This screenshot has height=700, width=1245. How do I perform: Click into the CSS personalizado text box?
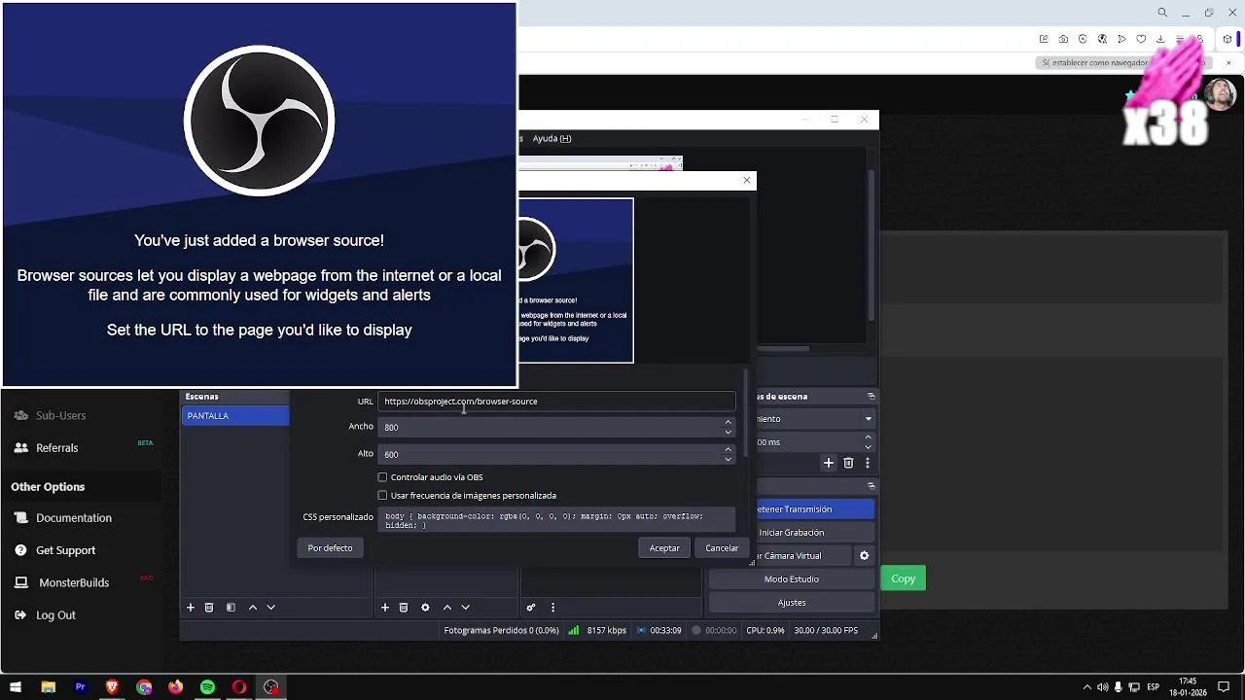556,520
